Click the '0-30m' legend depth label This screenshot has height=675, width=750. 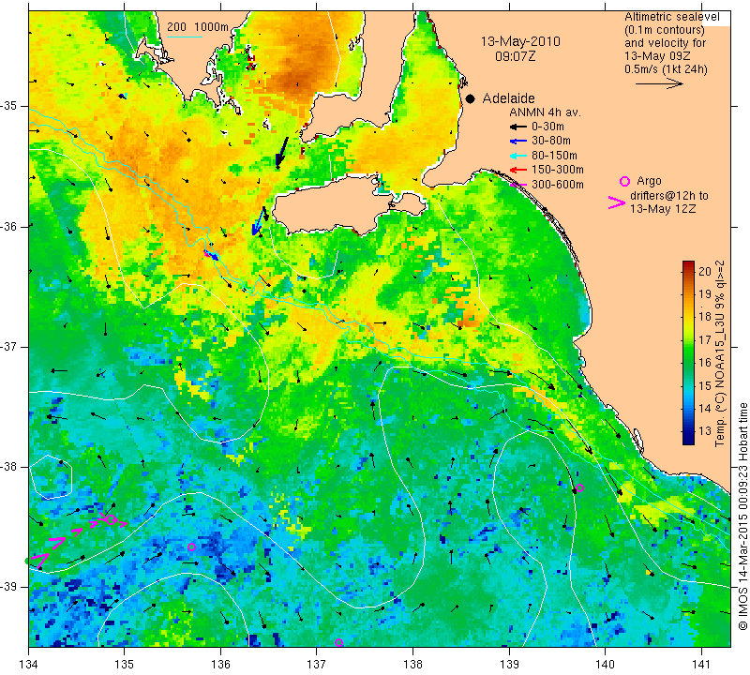[547, 127]
